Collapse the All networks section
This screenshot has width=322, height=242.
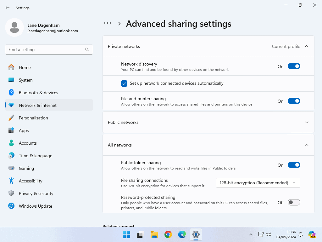click(307, 145)
